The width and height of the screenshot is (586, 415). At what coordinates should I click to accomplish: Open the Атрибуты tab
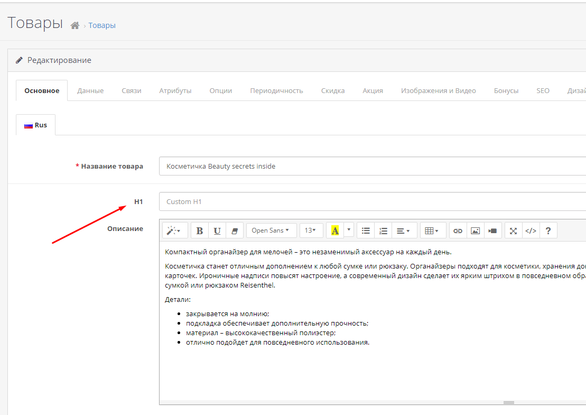click(175, 90)
